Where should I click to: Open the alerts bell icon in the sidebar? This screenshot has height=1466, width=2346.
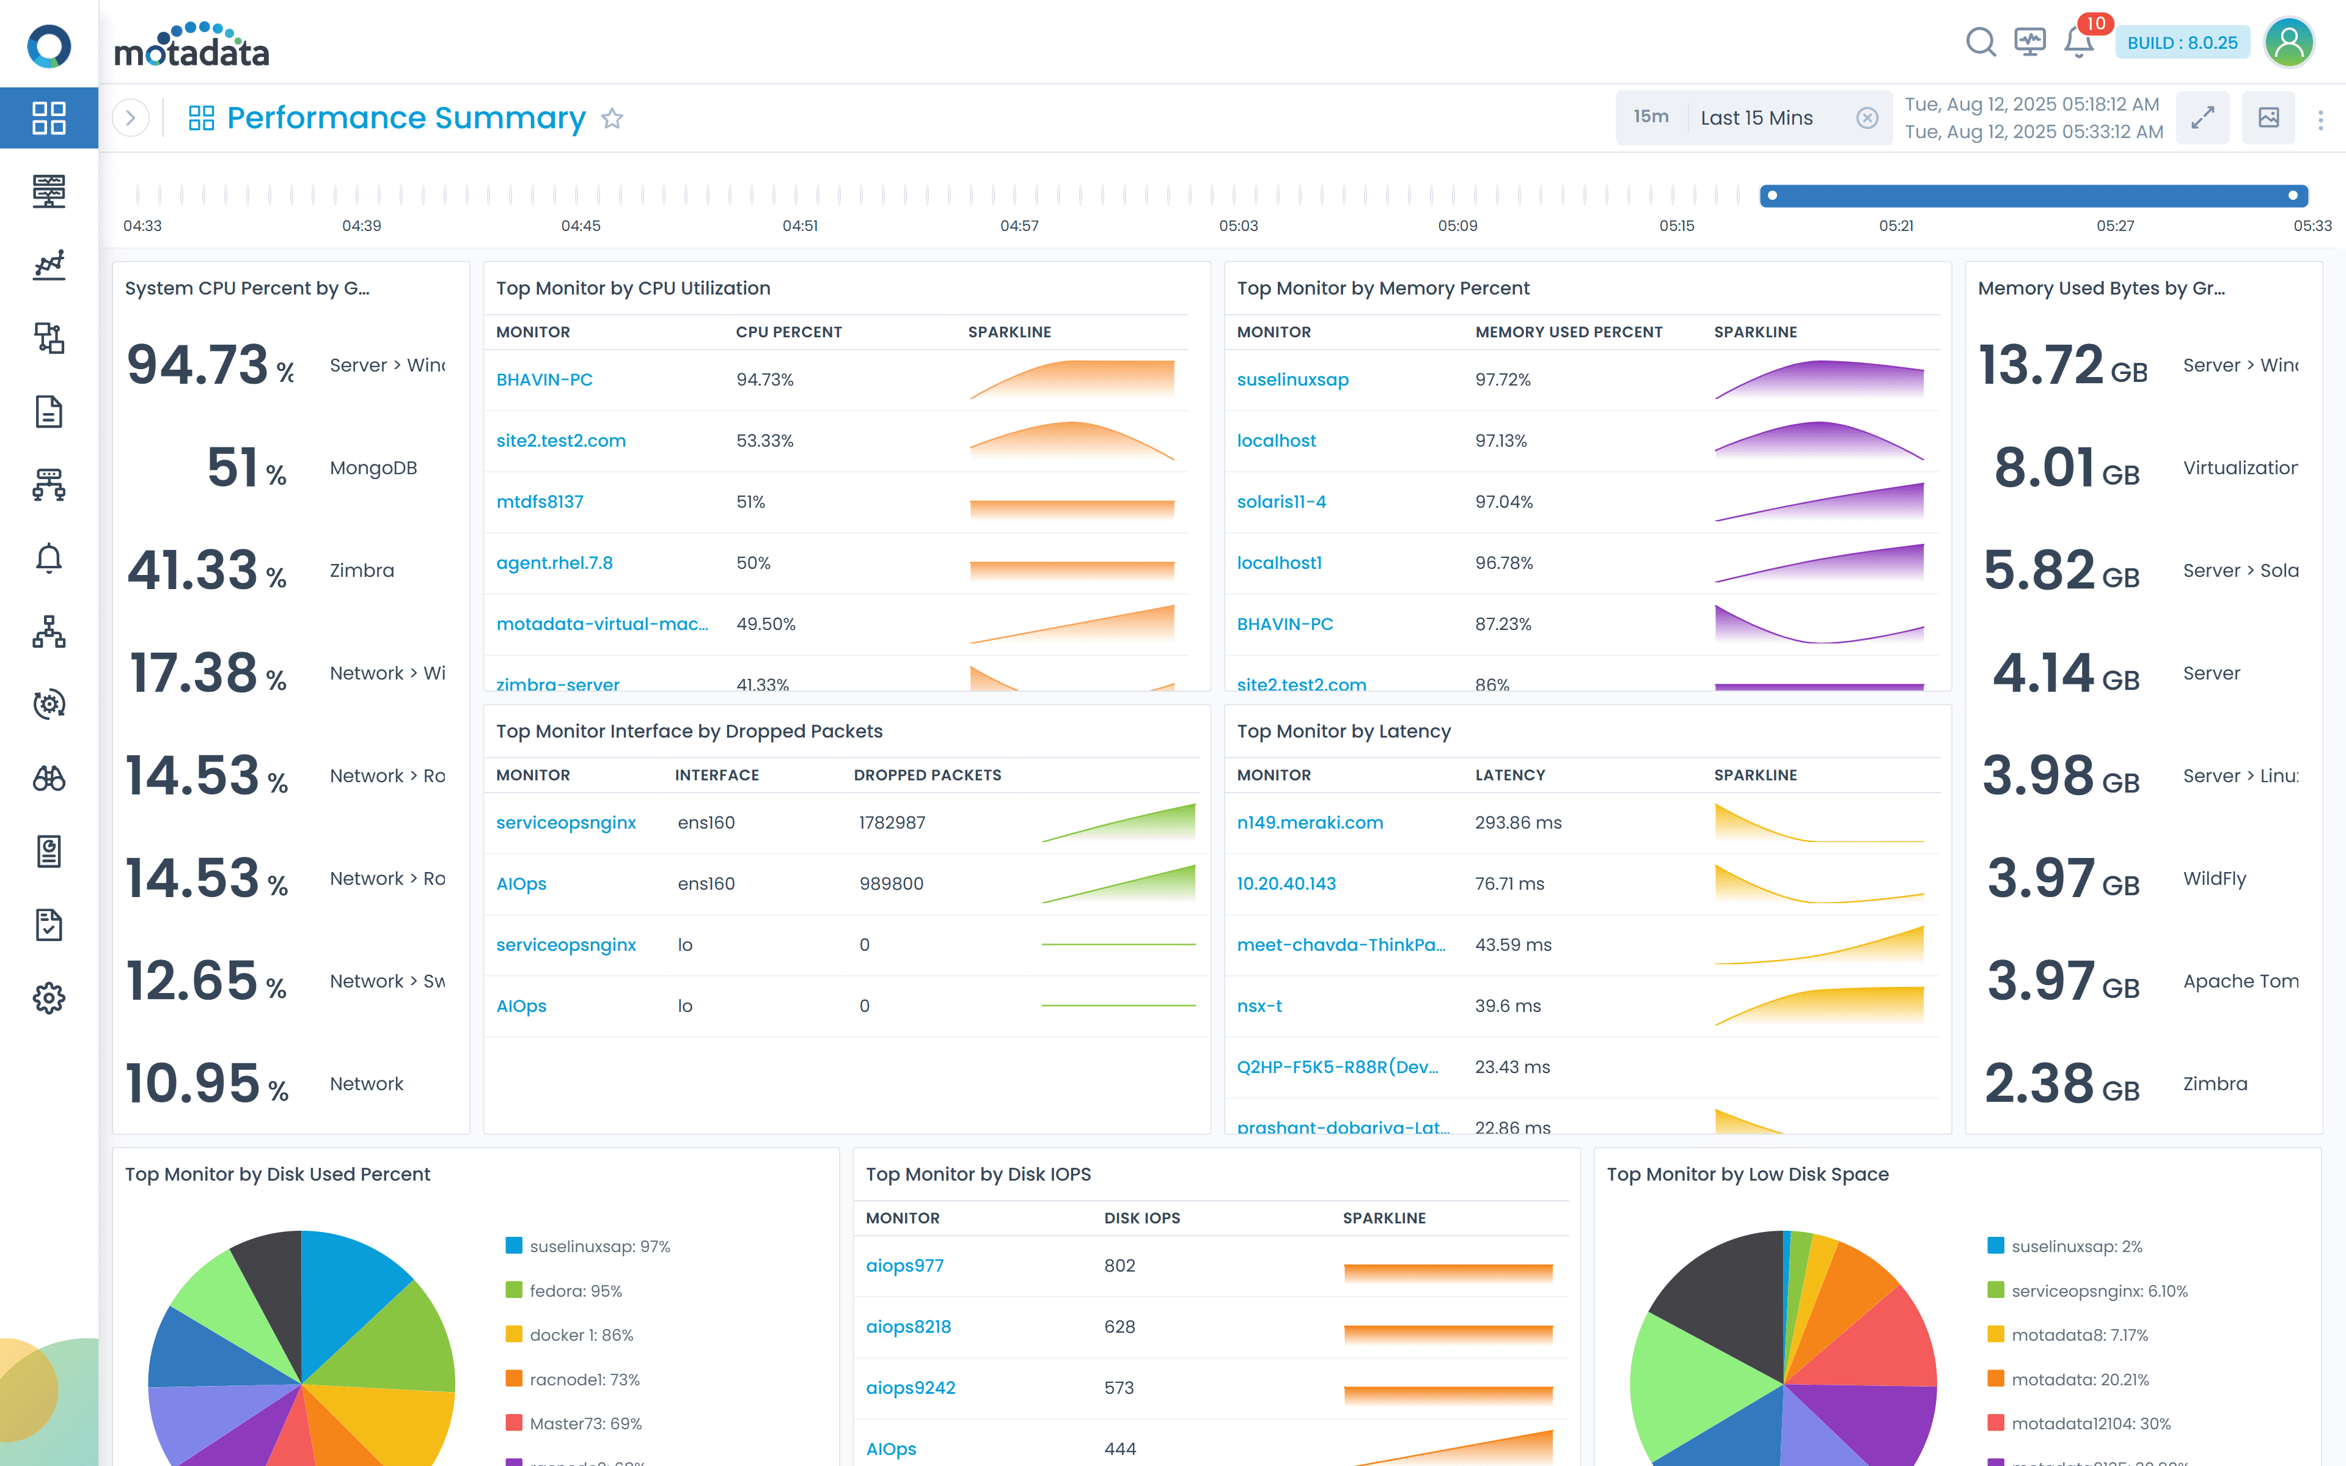(49, 557)
